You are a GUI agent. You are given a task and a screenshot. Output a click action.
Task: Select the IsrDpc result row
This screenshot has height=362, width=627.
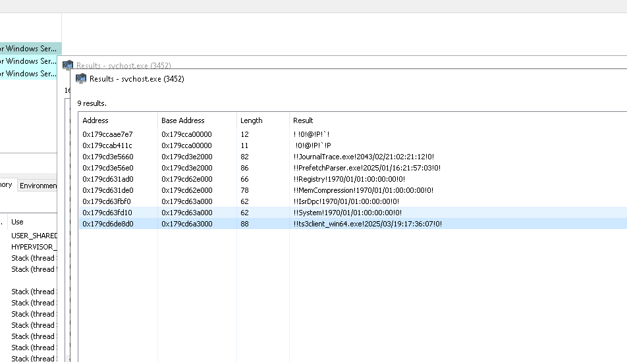click(x=353, y=201)
